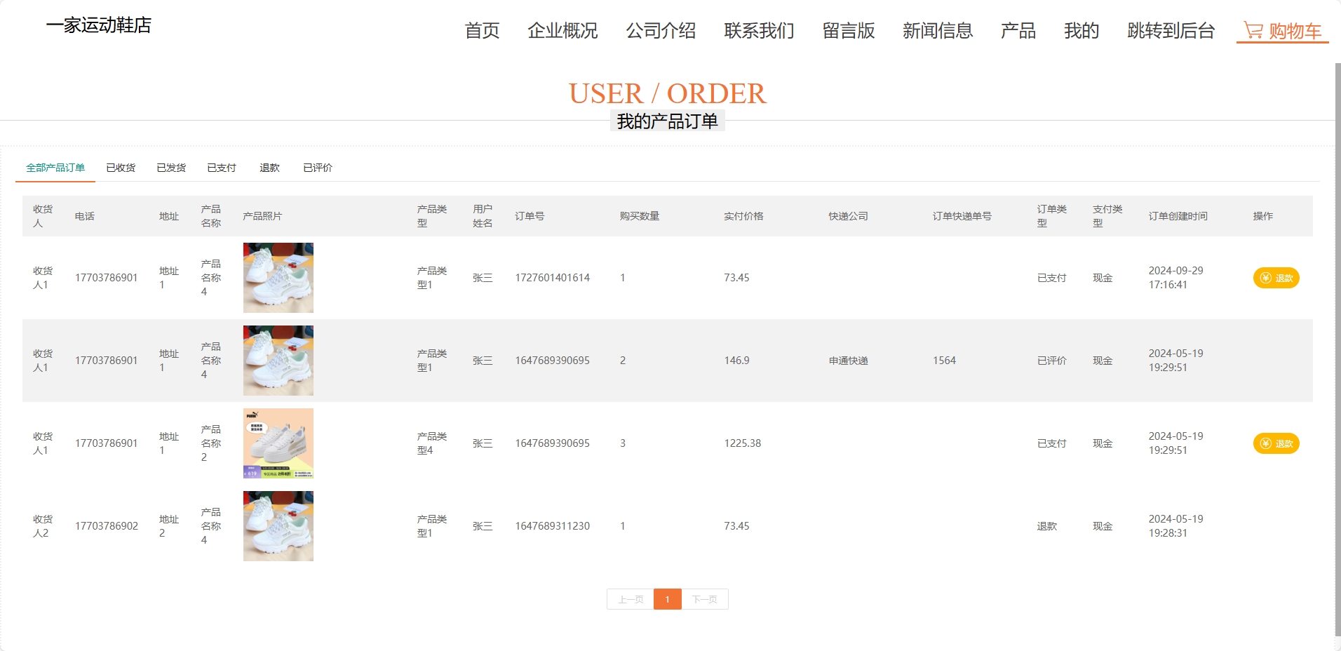
Task: Click 下一页 pagination button
Action: click(705, 599)
